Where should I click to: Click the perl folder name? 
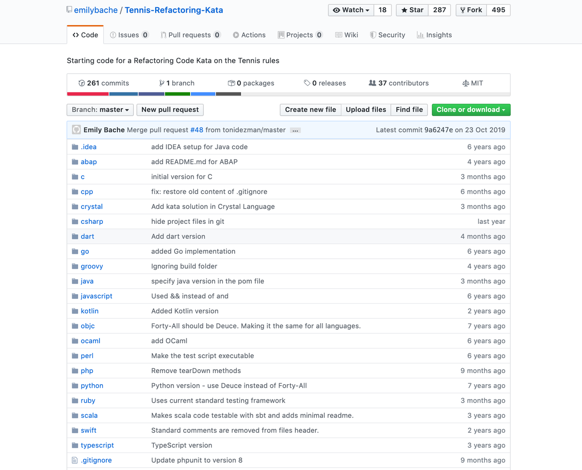pyautogui.click(x=87, y=356)
